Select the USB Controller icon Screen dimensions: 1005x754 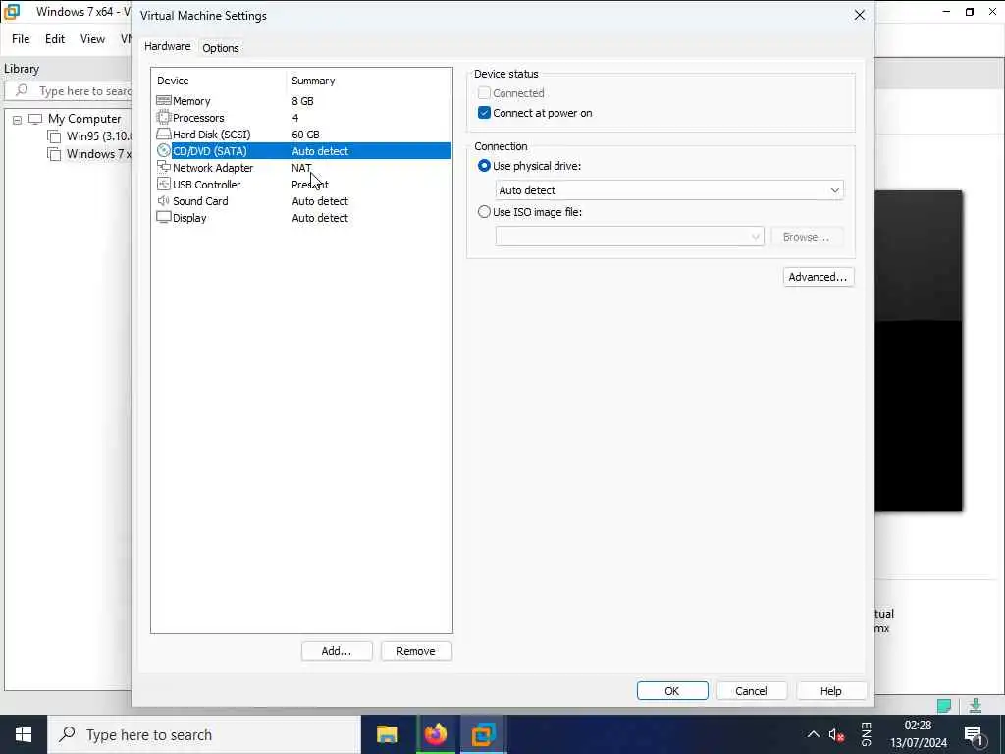tap(164, 184)
